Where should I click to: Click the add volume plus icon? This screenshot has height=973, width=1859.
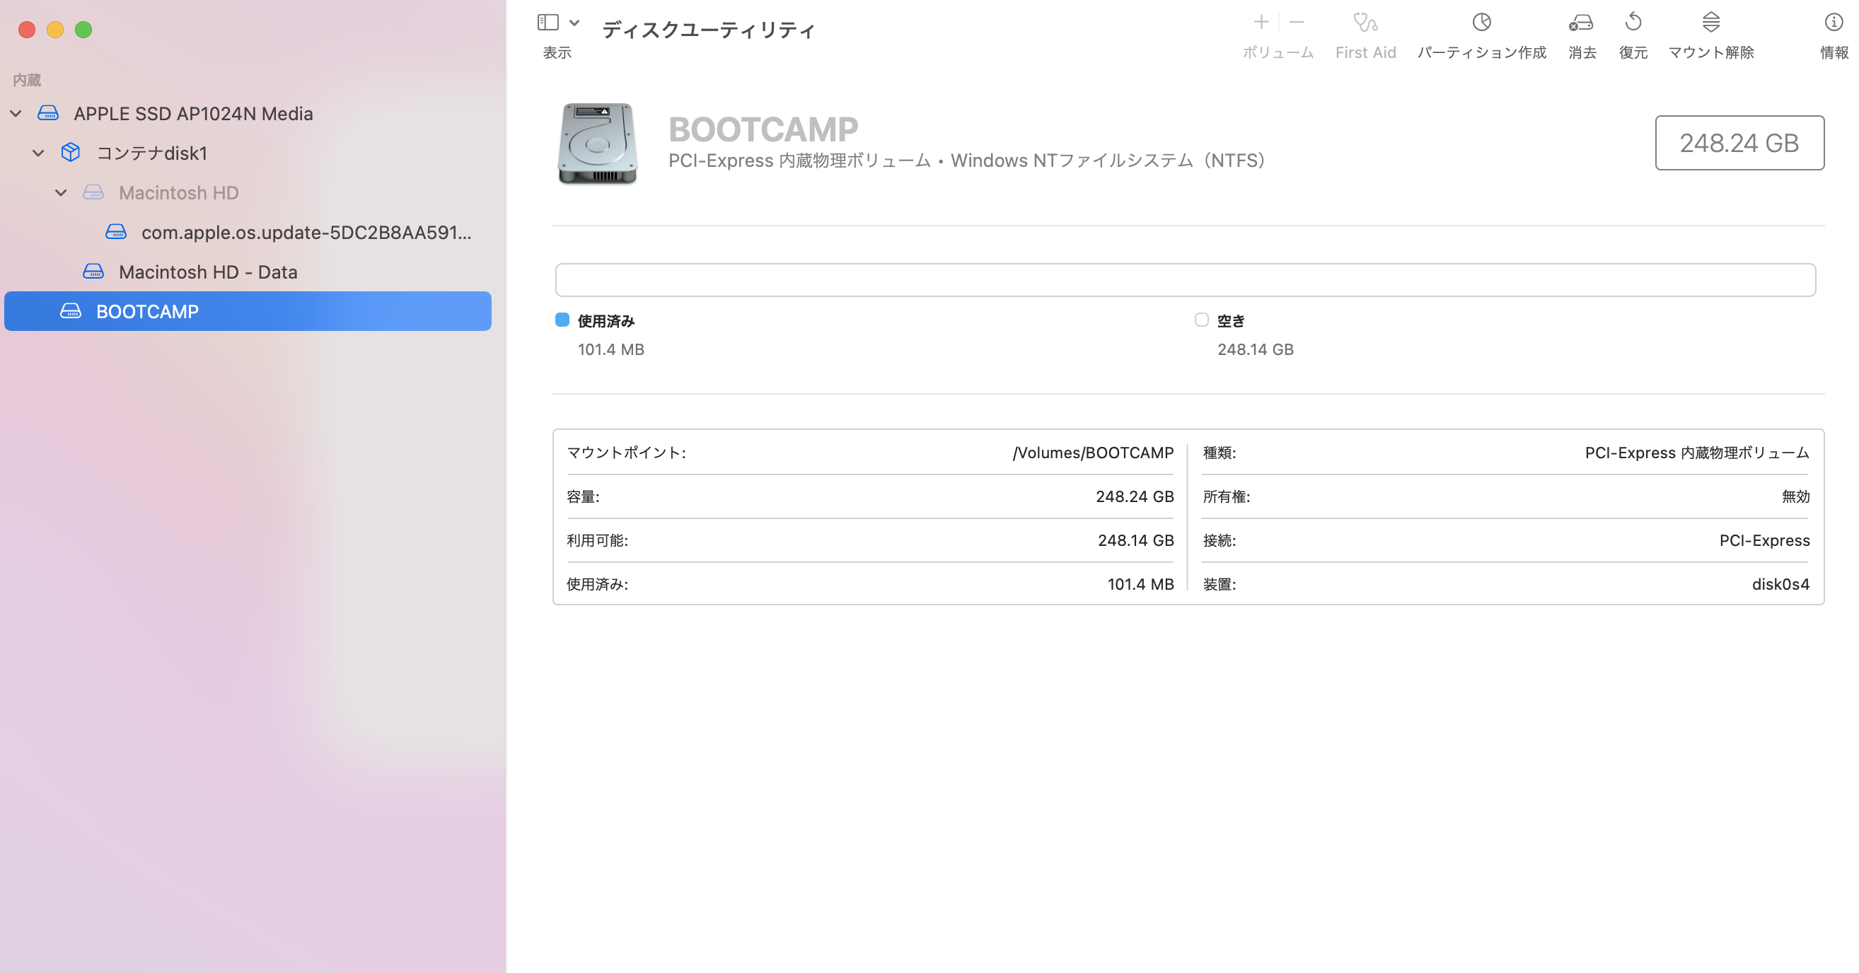tap(1261, 23)
